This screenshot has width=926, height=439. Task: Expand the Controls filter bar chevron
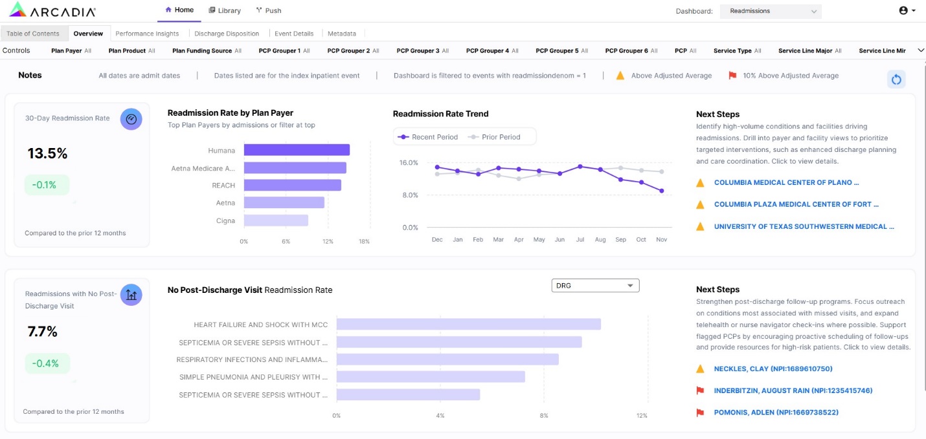(x=920, y=50)
